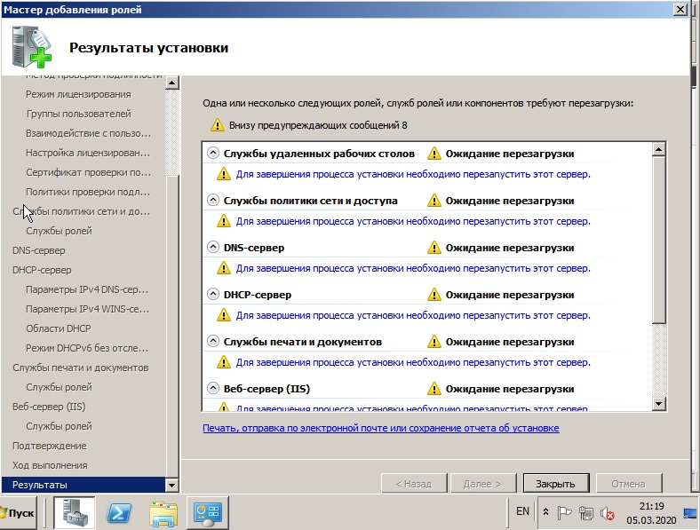Click the network icon in system tray
Image resolution: width=700 pixels, height=530 pixels.
coord(585,513)
